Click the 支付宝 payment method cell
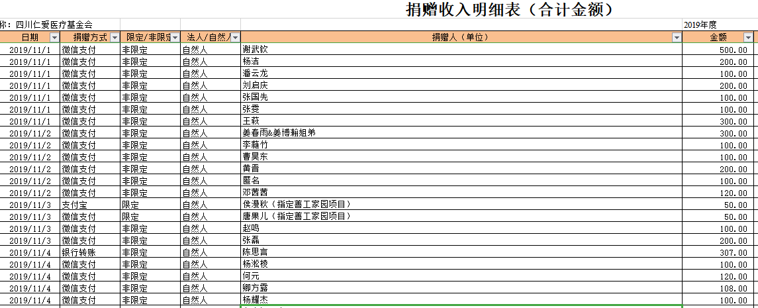 click(90, 205)
